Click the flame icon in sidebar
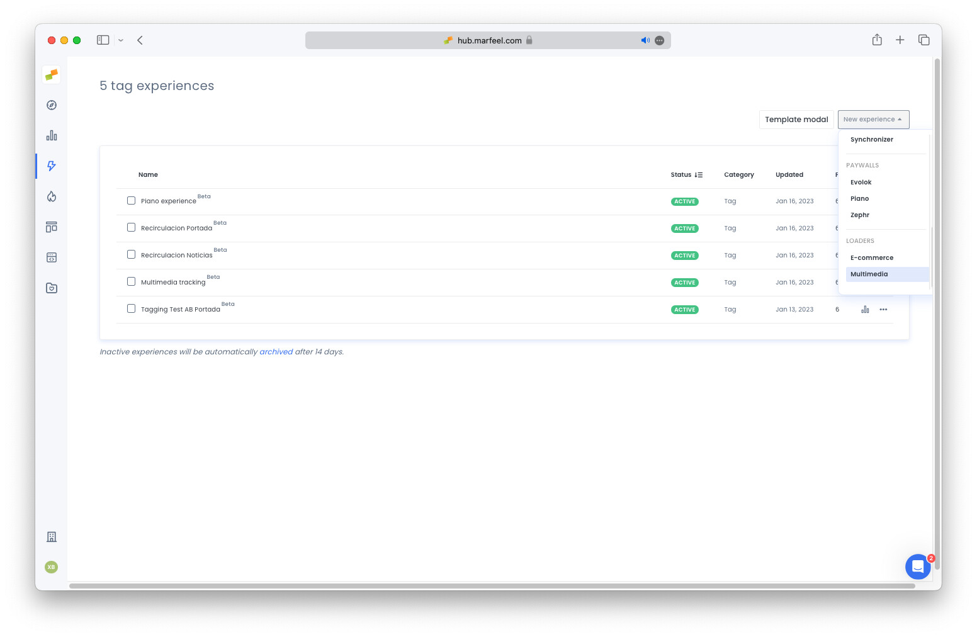Screen dimensions: 977x637 [x=52, y=196]
